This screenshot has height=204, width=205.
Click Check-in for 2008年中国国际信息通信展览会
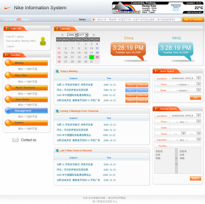coord(131,95)
